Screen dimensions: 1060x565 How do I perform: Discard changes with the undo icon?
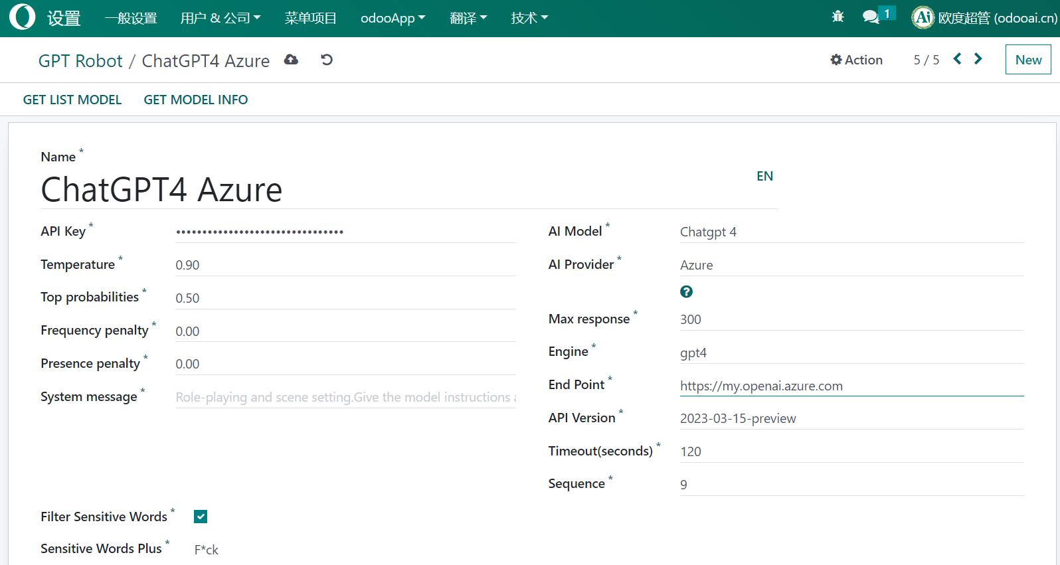pos(326,60)
